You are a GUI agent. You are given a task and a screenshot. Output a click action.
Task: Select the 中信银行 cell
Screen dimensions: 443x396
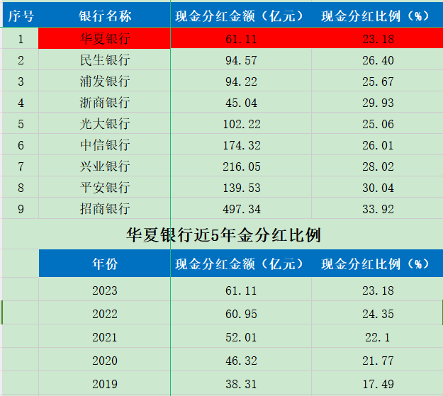coord(104,145)
